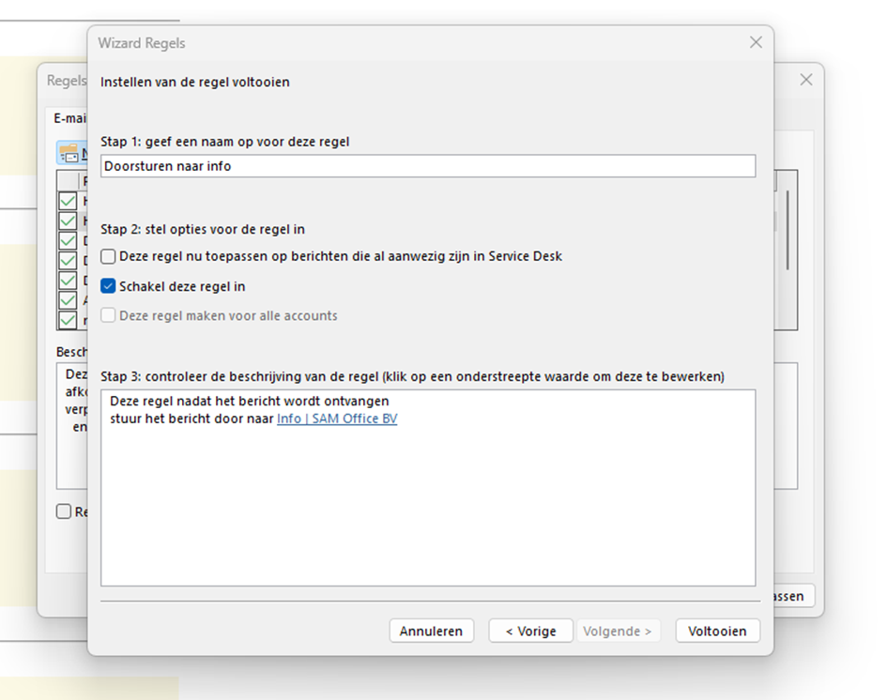
Task: Open the 'Info | SAM Office BV' recipient link
Action: (x=337, y=418)
